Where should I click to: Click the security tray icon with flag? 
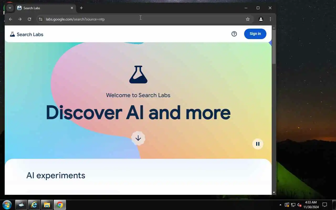(x=287, y=205)
